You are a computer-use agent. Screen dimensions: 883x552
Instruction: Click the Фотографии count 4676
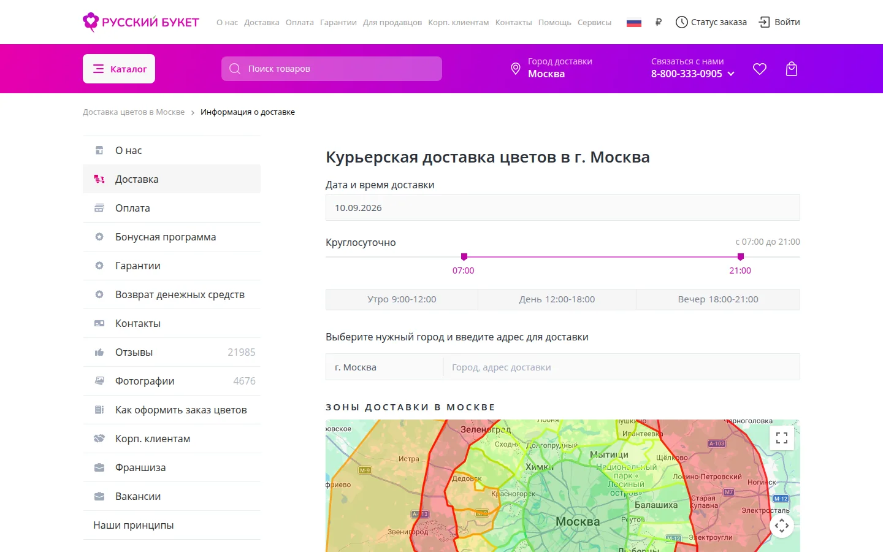pyautogui.click(x=244, y=381)
